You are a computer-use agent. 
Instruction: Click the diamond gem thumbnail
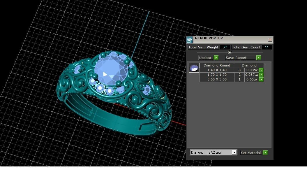coord(194,68)
